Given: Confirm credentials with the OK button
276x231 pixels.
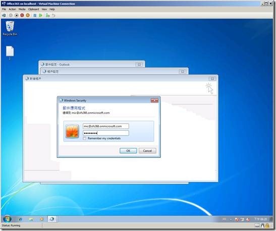Looking at the screenshot, I should [x=128, y=151].
